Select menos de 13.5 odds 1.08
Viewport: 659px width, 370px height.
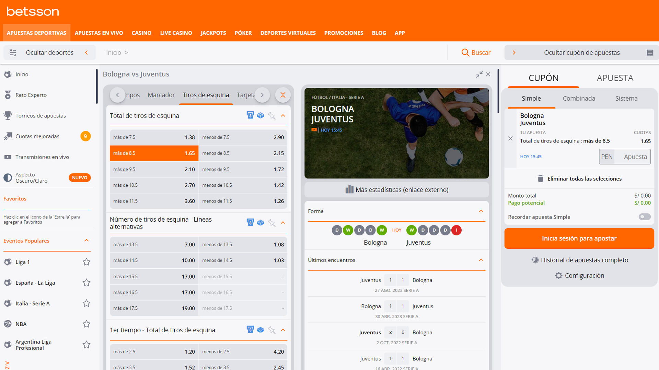click(x=243, y=245)
